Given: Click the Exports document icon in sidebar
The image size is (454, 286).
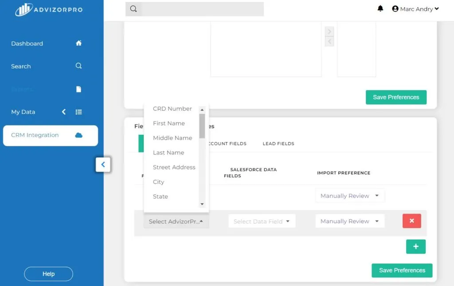Looking at the screenshot, I should coord(78,89).
